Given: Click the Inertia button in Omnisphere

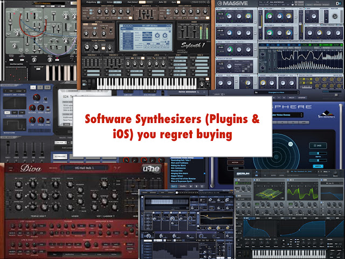Looking at the screenshot, I should [x=318, y=166].
